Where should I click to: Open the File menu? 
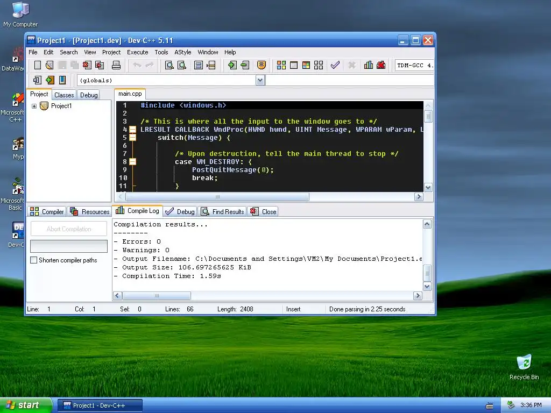tap(33, 52)
